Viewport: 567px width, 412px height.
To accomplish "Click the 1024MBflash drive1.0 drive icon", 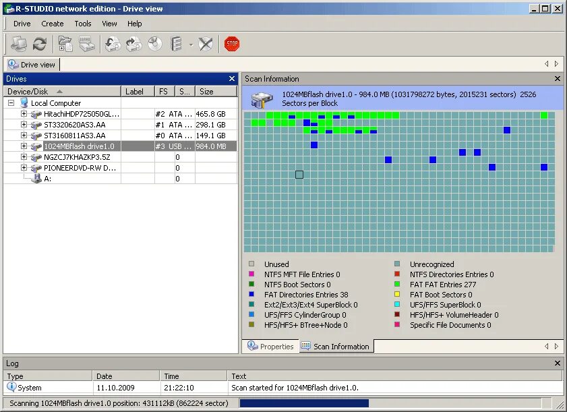I will pos(36,147).
